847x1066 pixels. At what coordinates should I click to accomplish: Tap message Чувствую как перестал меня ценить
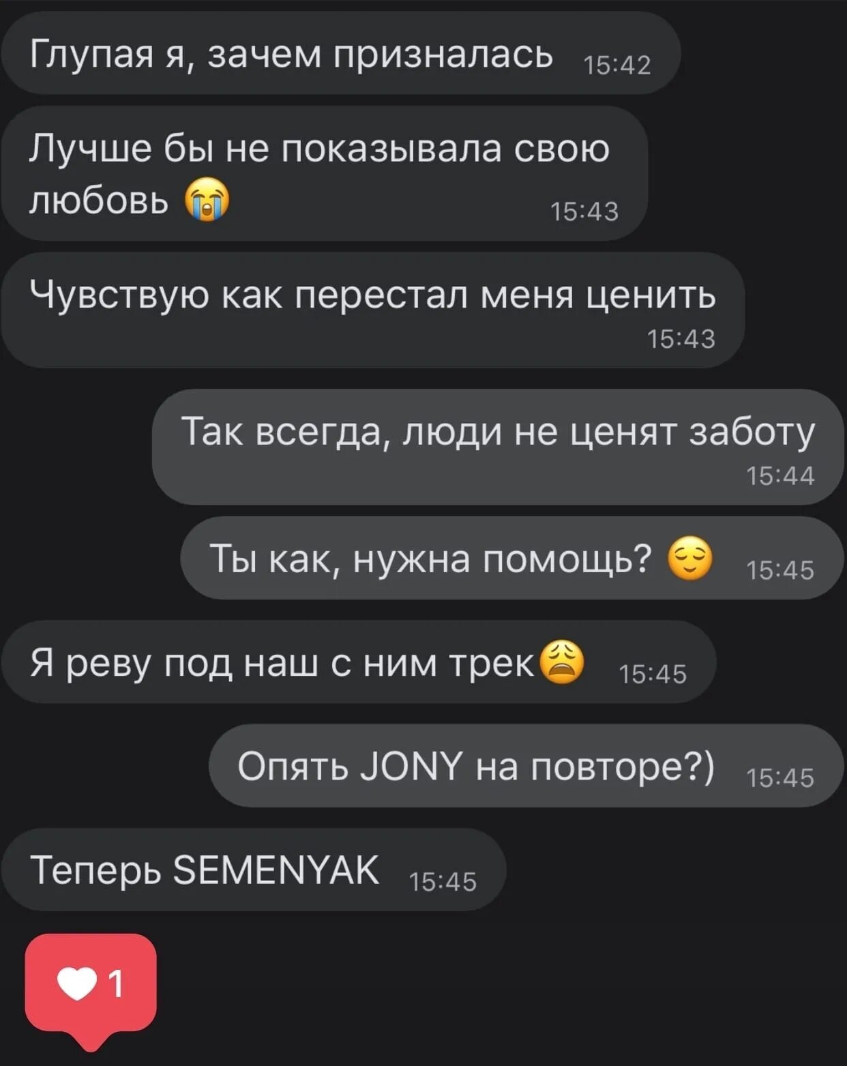pos(372,310)
